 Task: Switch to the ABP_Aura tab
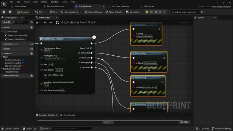(149, 7)
